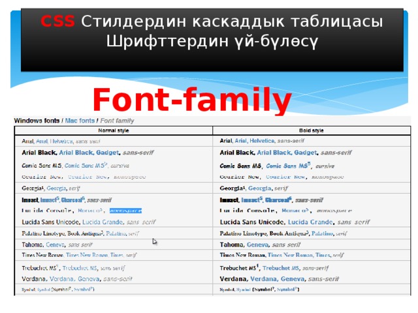Open Monaco link in Normal style column

[89, 211]
